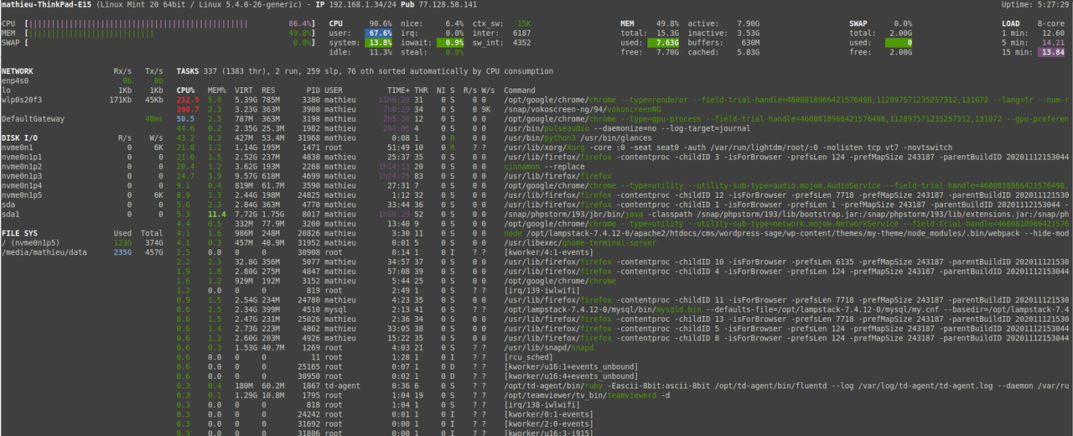Click the MEM% column header
1073x436 pixels.
[x=216, y=90]
